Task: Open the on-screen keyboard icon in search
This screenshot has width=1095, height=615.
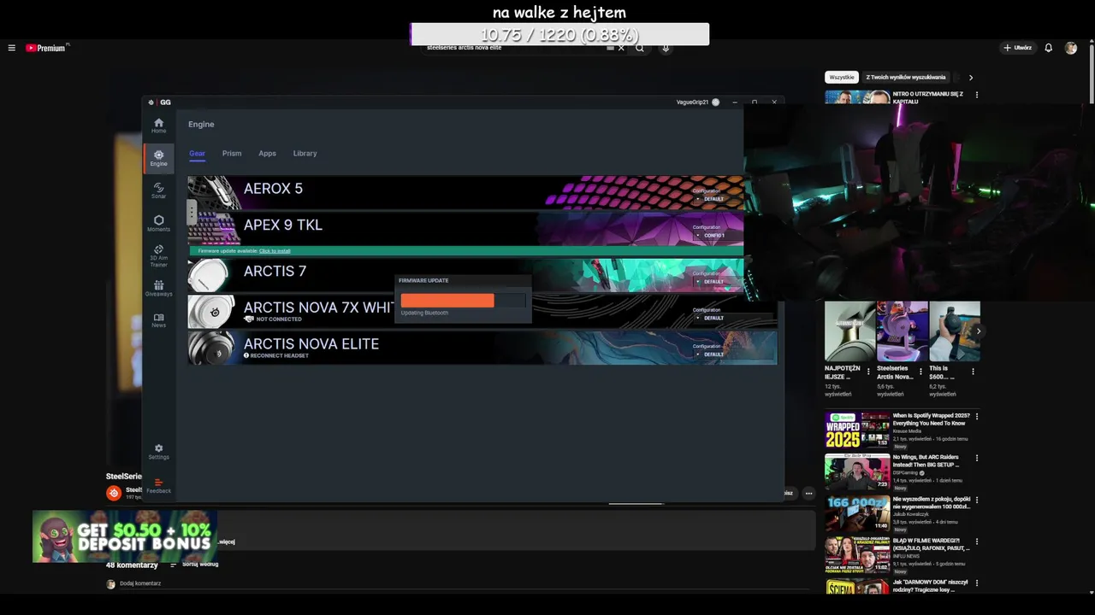Action: (x=610, y=48)
